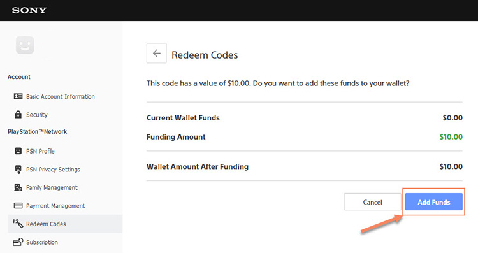Click the smiley avatar in the sidebar
Screen dimensions: 478x253
coord(25,45)
